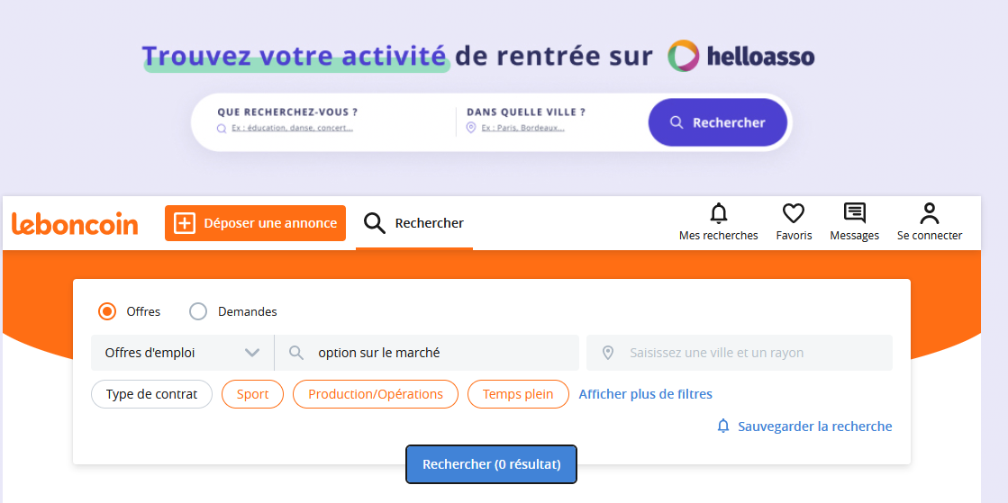The height and width of the screenshot is (503, 1008).
Task: Select the Demandes radio button
Action: pos(198,311)
